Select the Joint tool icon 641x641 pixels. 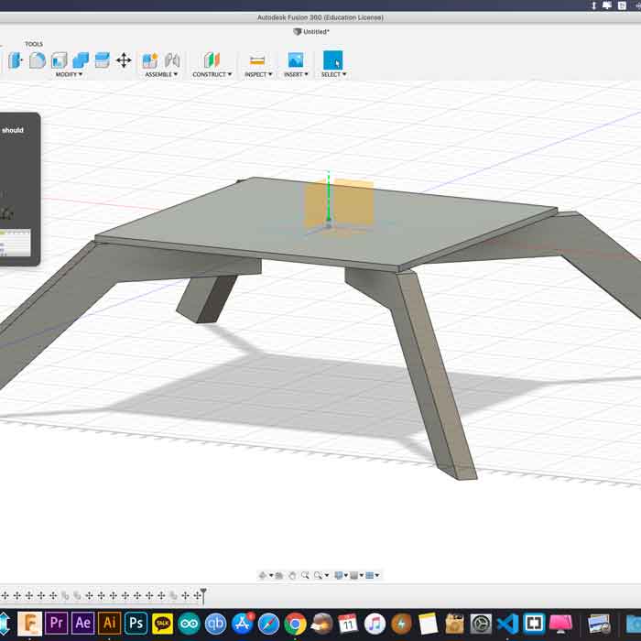click(x=172, y=60)
